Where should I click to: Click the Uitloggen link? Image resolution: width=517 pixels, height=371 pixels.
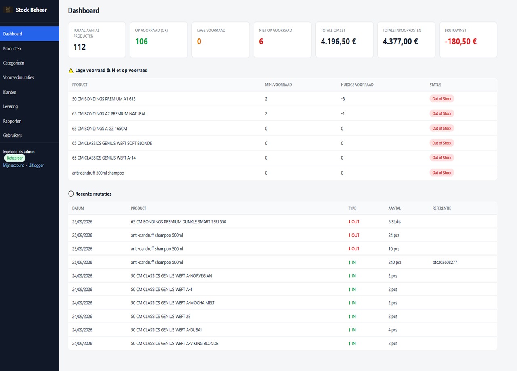point(36,165)
